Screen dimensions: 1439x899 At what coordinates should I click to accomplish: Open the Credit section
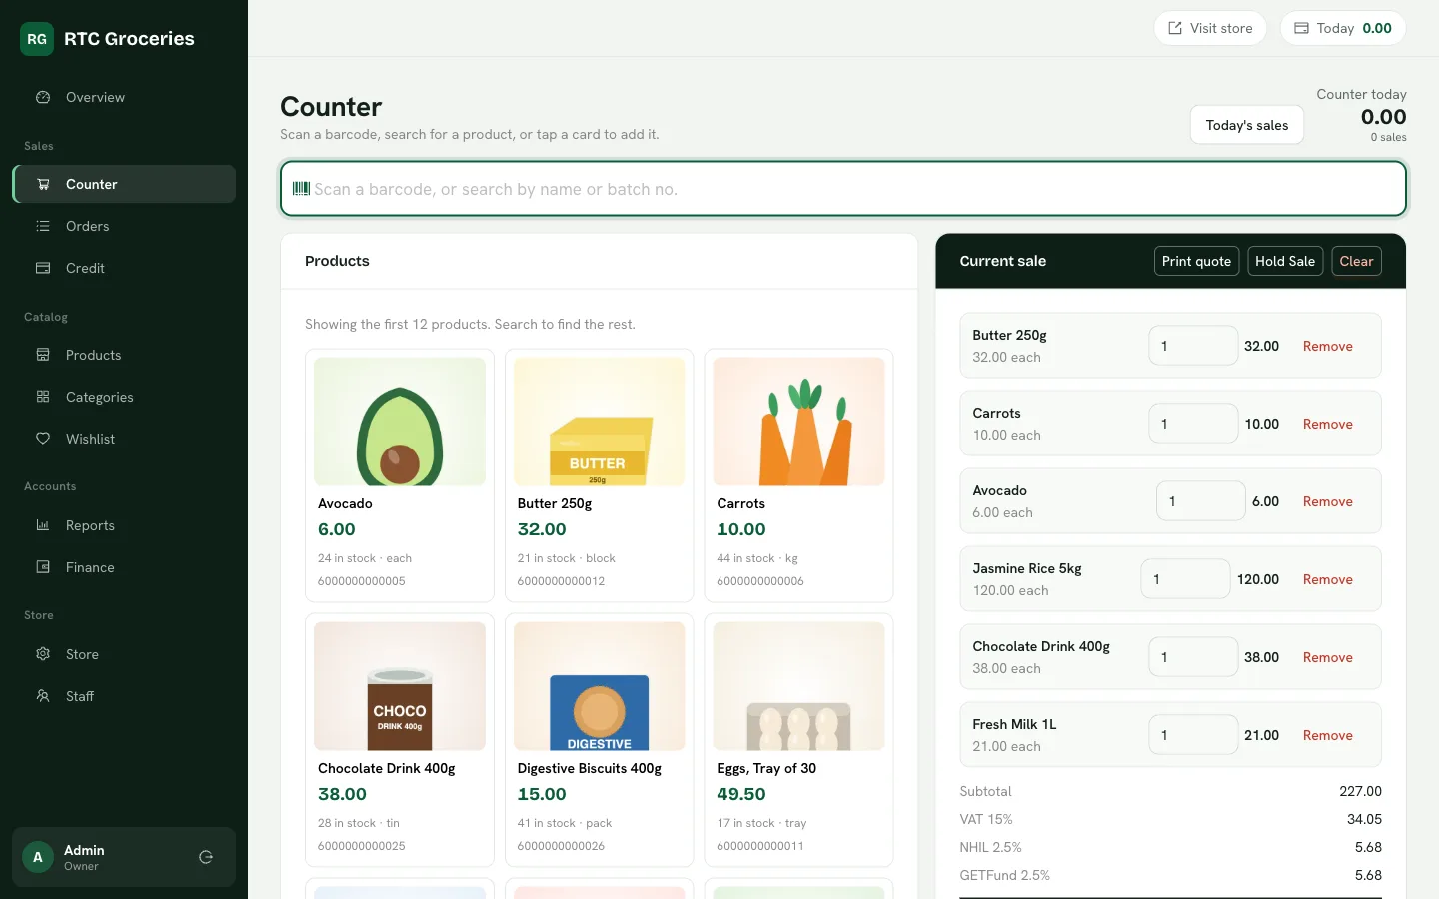(124, 268)
